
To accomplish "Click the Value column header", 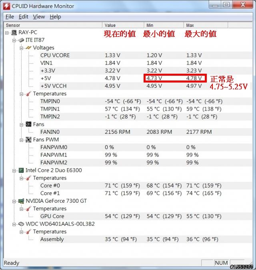I will pyautogui.click(x=123, y=25).
